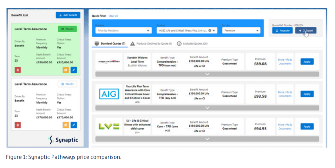Click Comprehensive + TPD (any occ) benefit type
The image size is (335, 168).
(x=168, y=96)
